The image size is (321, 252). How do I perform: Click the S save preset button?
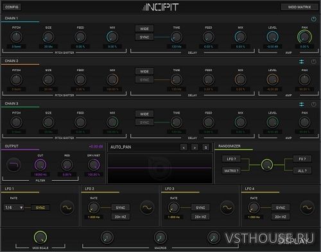click(205, 147)
